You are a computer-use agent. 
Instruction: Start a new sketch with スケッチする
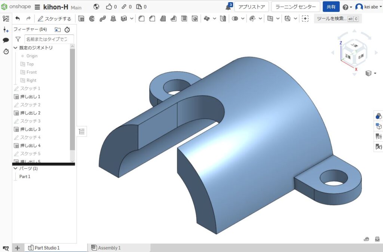55,19
